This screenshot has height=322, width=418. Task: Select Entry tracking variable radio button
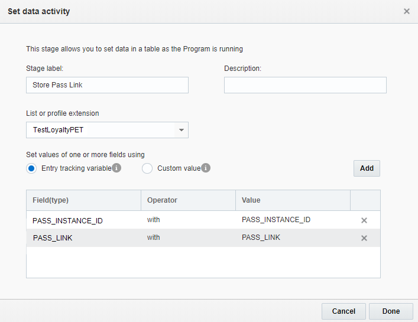[32, 168]
